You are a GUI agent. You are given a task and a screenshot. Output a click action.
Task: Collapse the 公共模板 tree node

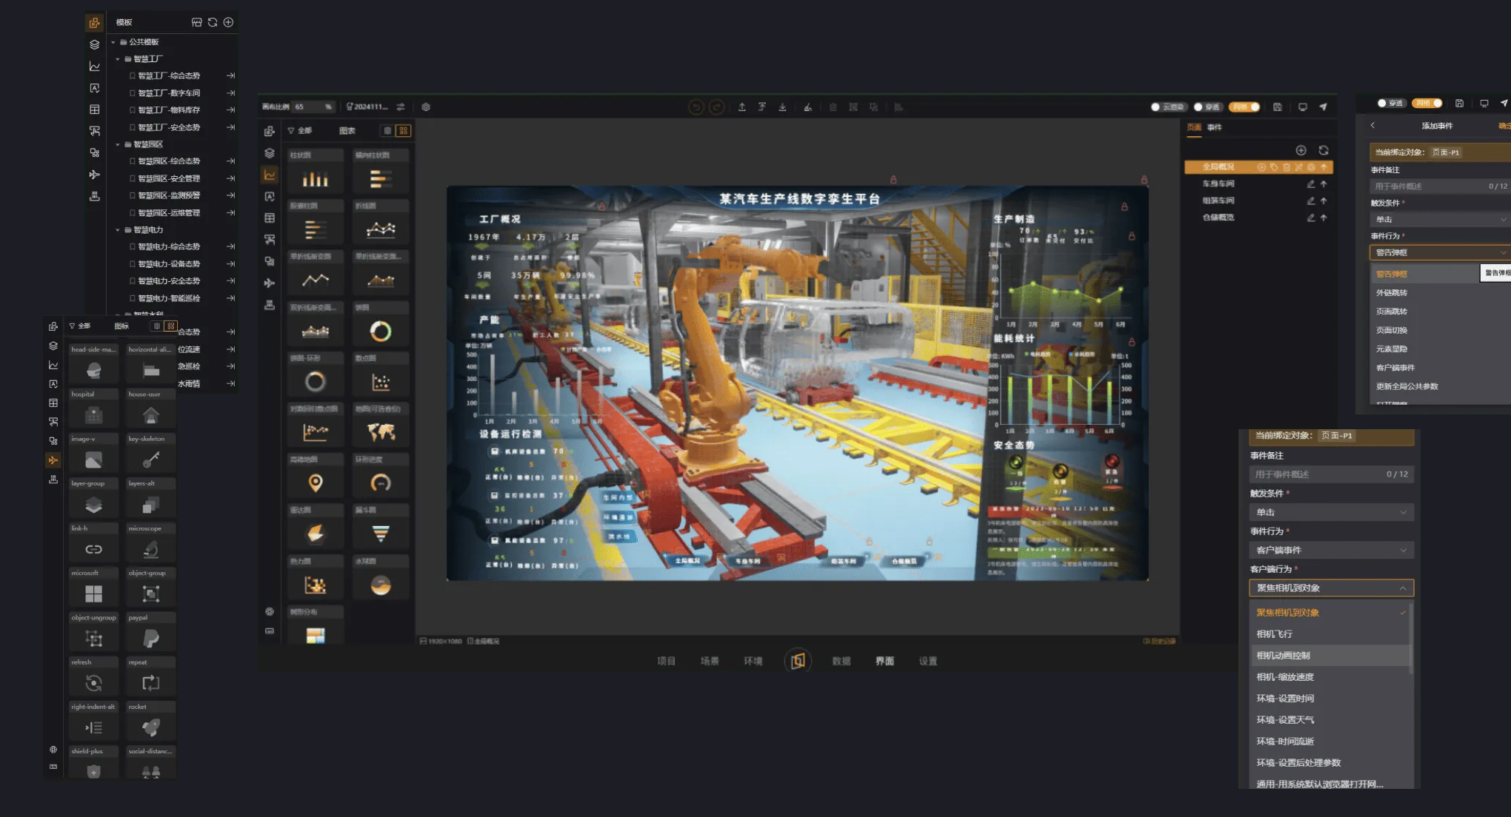tap(113, 42)
